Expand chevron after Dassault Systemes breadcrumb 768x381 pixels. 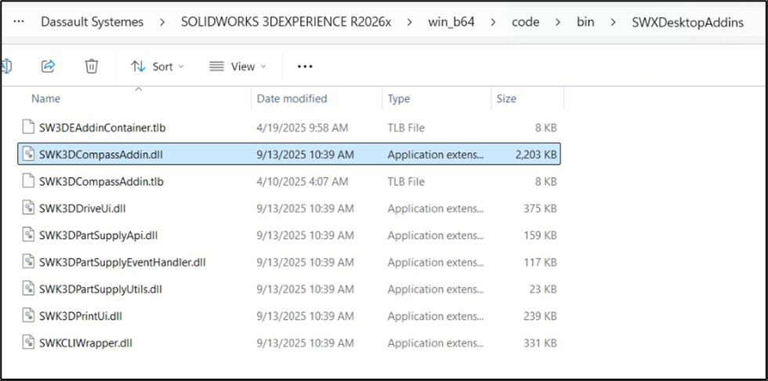(x=162, y=22)
